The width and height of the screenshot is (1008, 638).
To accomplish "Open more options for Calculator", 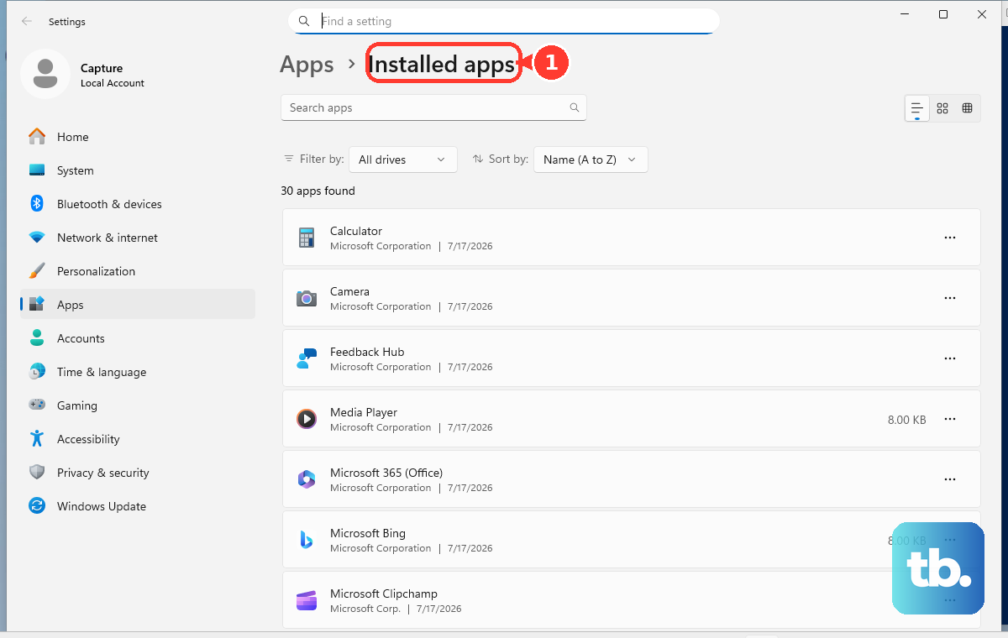I will tap(950, 238).
